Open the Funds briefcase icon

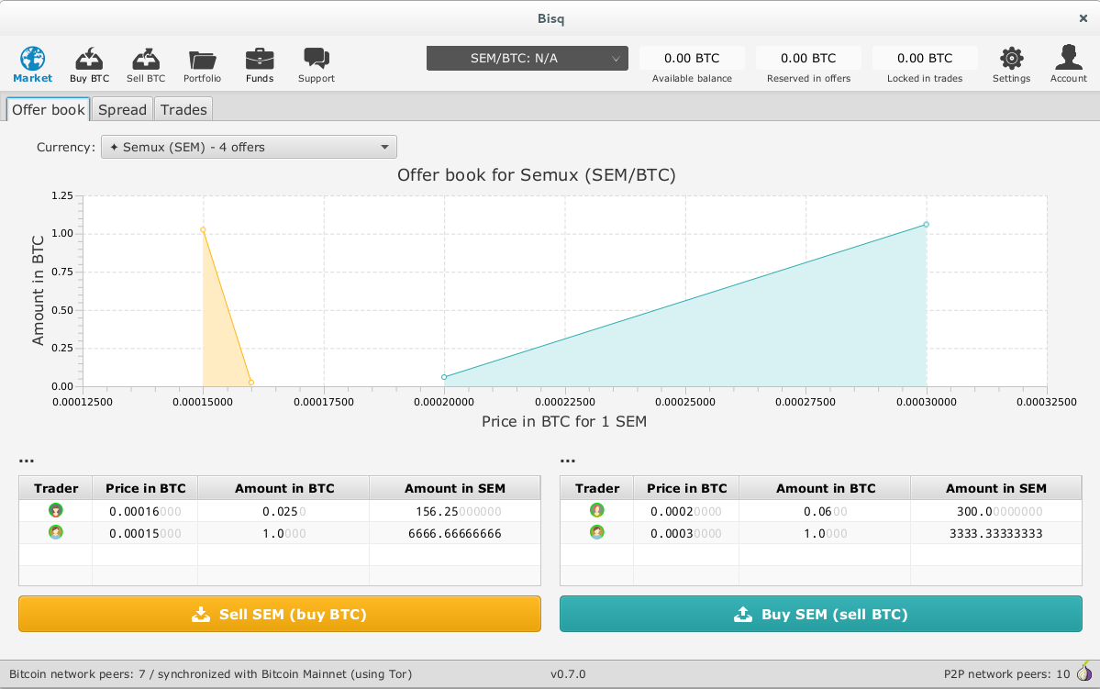[x=260, y=59]
